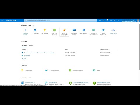Open the Azure Monitor tool link

[53, 83]
